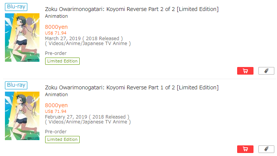277x156 pixels.
Task: Click the Animation label under Part 2 title
Action: point(56,16)
